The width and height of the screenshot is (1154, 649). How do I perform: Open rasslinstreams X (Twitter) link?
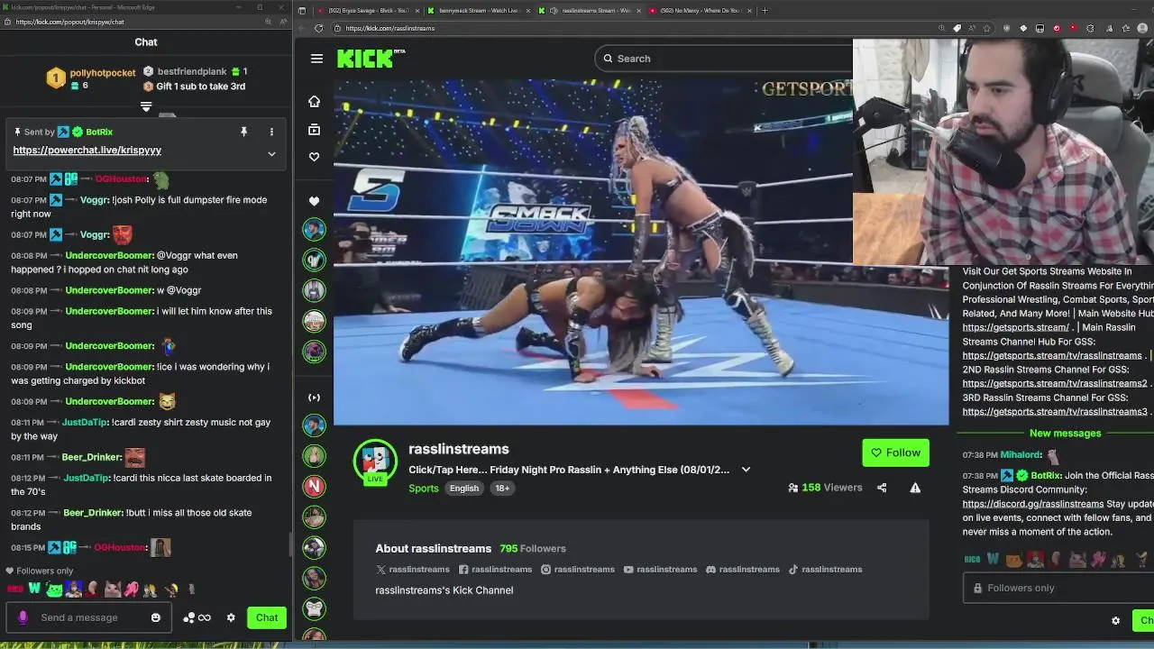click(413, 570)
